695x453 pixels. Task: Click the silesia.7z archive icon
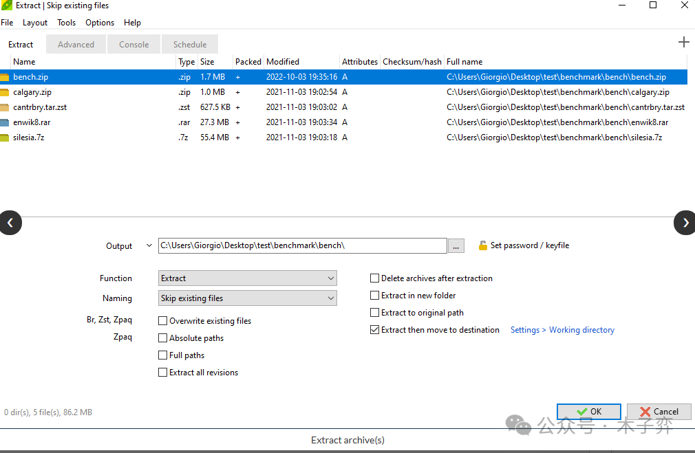click(5, 137)
